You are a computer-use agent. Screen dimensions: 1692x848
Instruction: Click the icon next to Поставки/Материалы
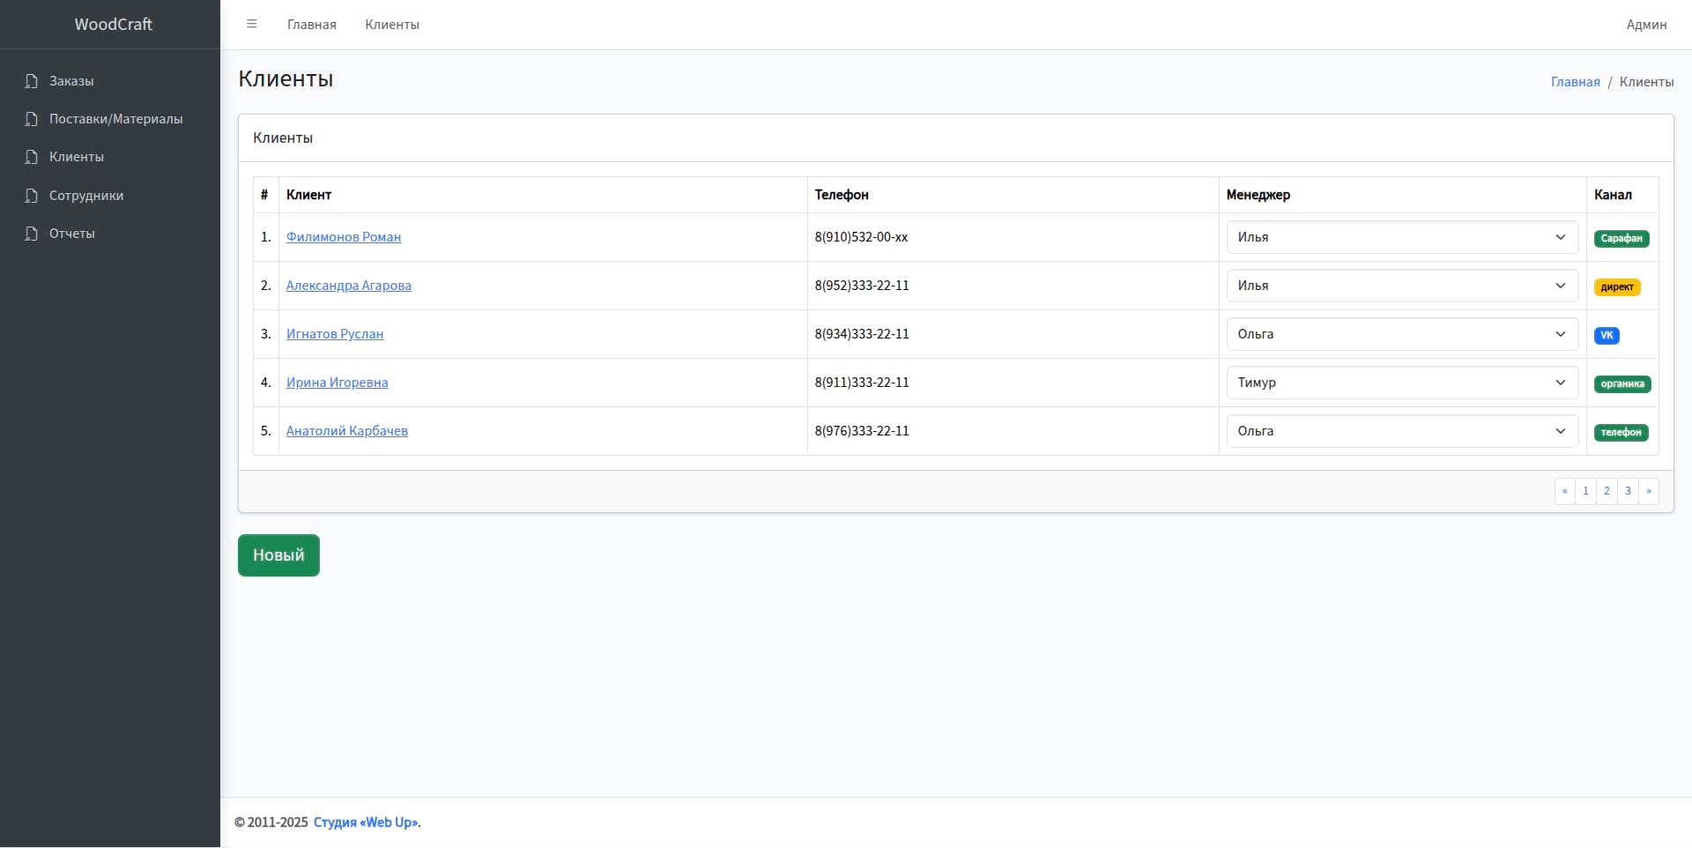[x=32, y=119]
